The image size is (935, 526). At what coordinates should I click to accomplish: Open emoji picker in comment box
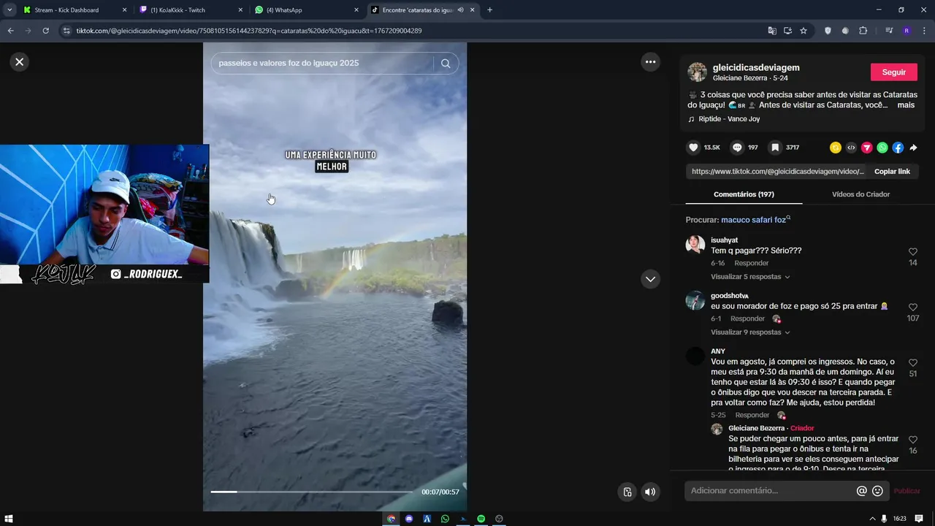click(x=877, y=491)
